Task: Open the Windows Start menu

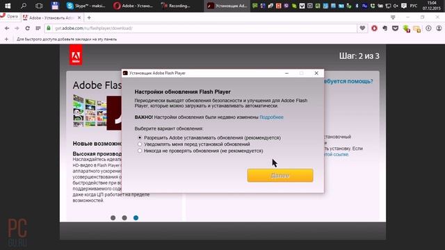Action: [8, 6]
